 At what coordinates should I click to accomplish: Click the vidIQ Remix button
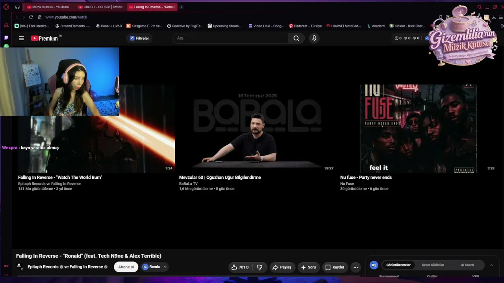point(152,267)
